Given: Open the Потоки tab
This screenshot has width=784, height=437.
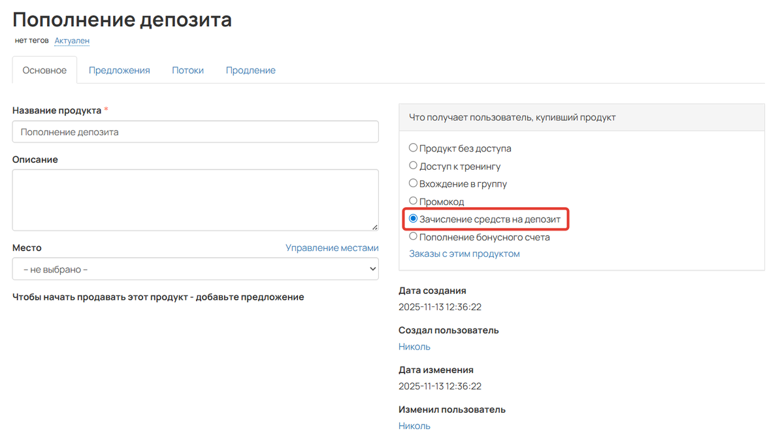Looking at the screenshot, I should (188, 69).
